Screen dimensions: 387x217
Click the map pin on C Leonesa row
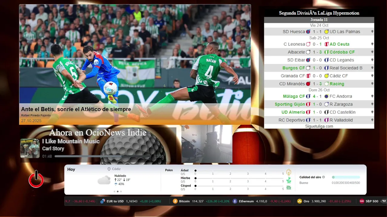[x=372, y=44]
